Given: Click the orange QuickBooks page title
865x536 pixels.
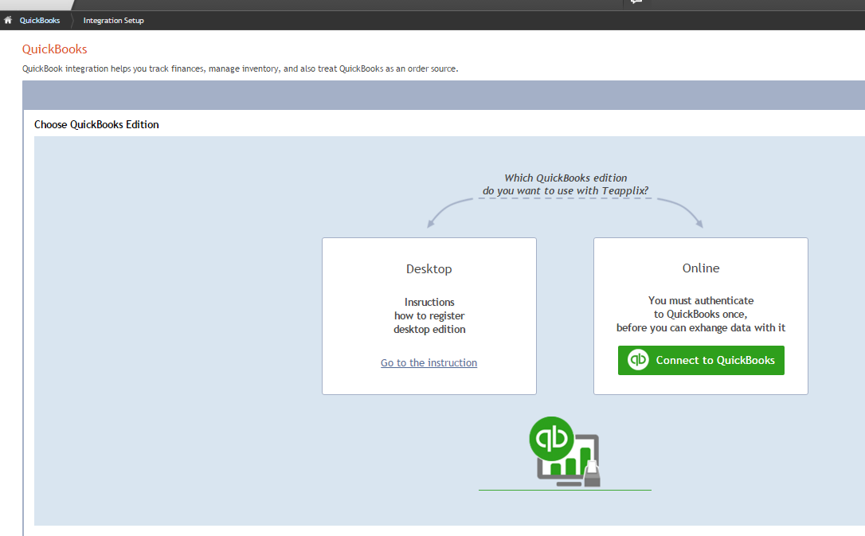Looking at the screenshot, I should [x=55, y=49].
